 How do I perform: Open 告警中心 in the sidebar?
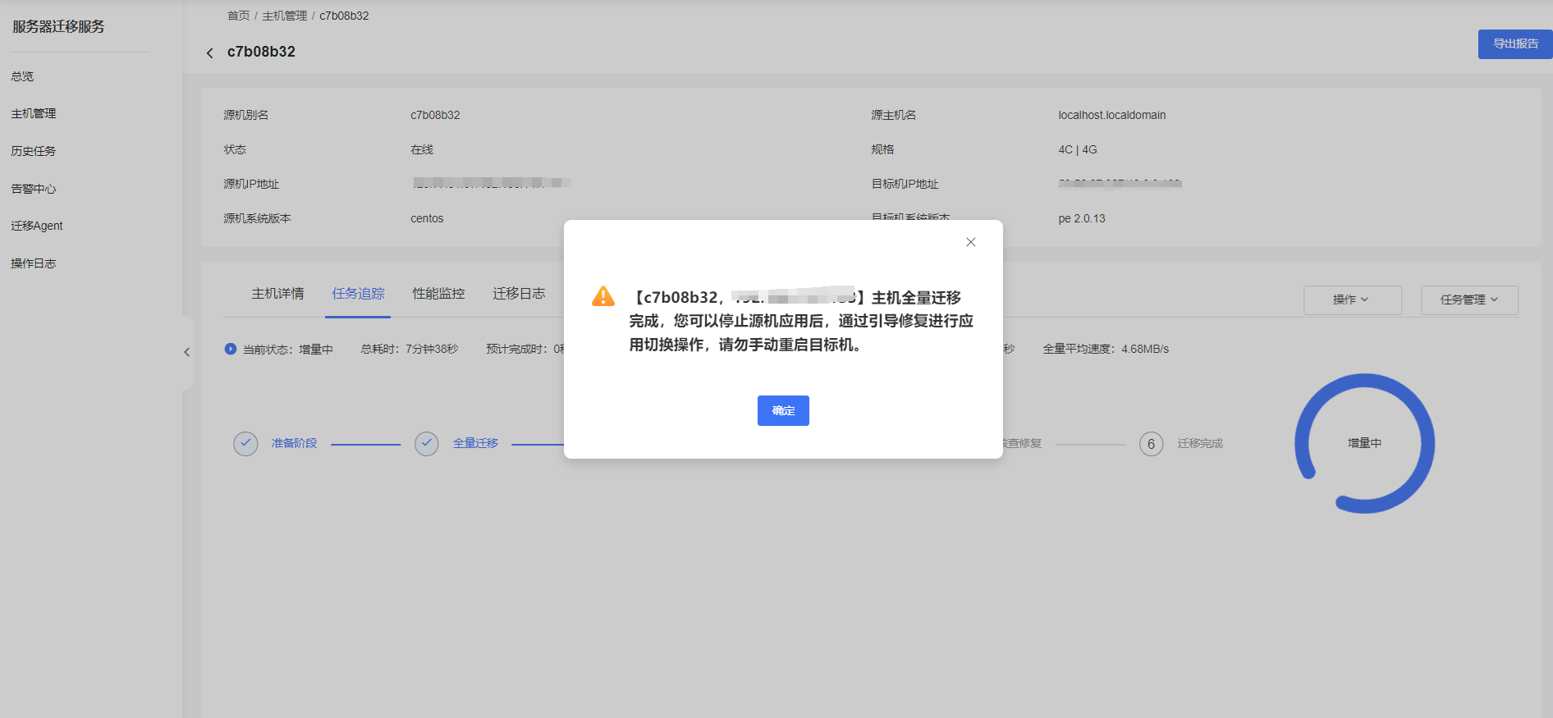pyautogui.click(x=34, y=189)
